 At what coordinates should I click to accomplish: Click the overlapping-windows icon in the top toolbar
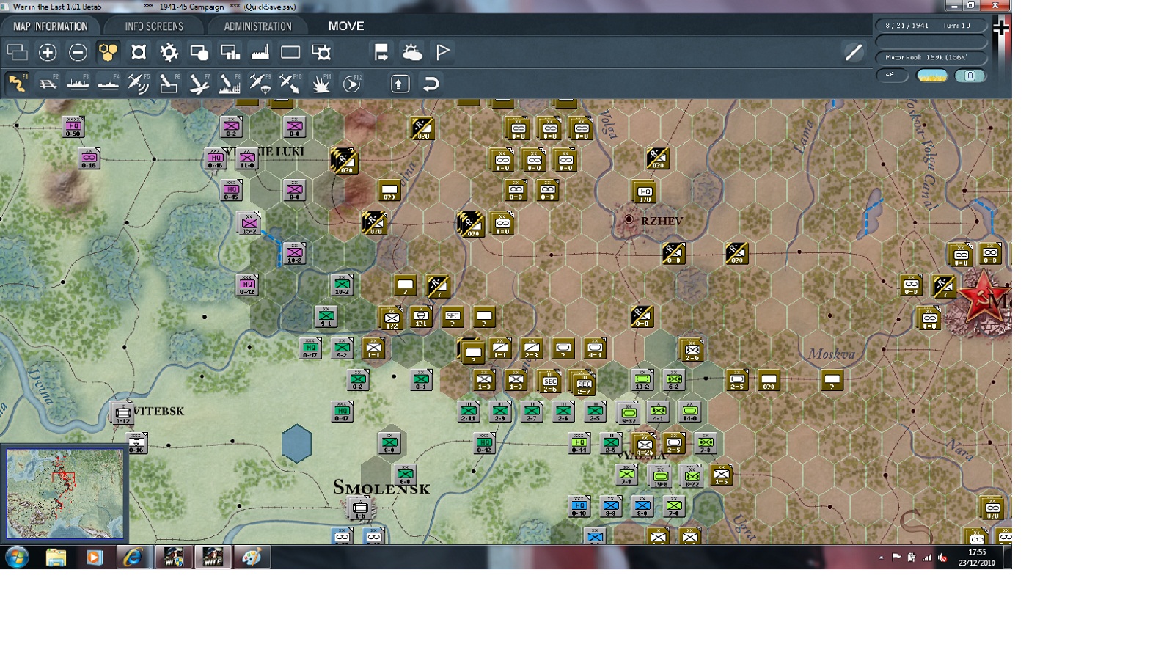pyautogui.click(x=17, y=52)
